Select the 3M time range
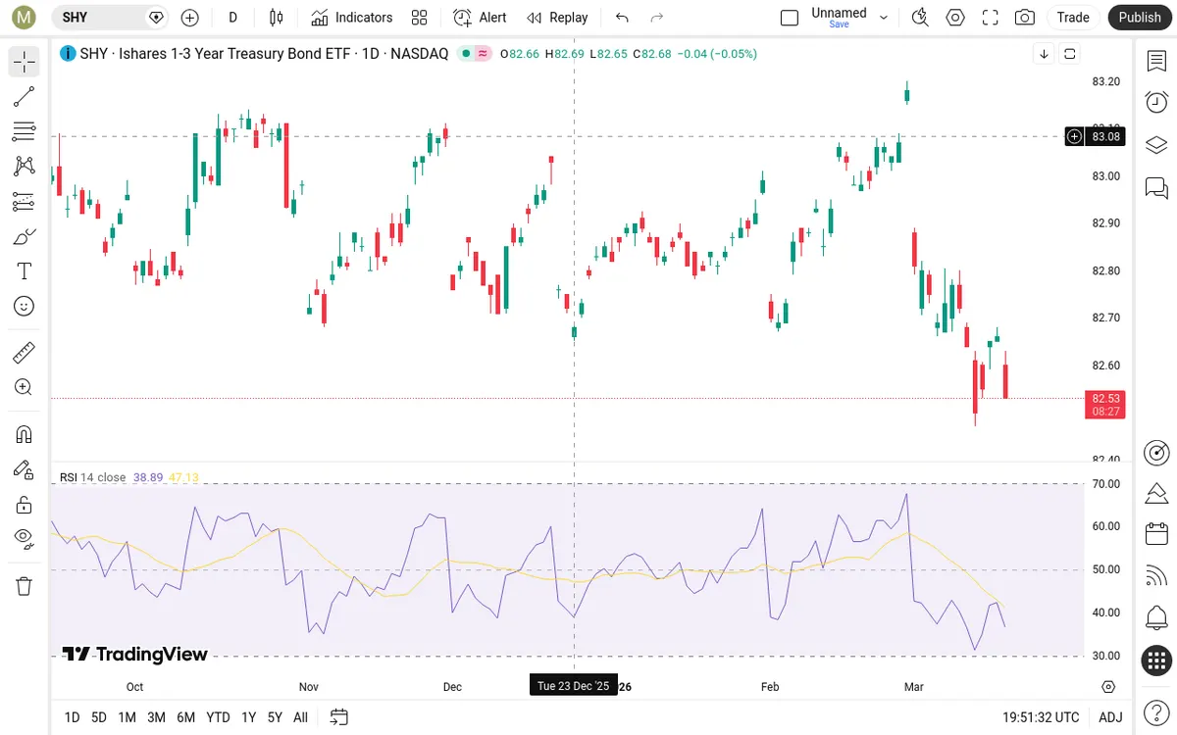This screenshot has height=735, width=1177. click(x=156, y=717)
